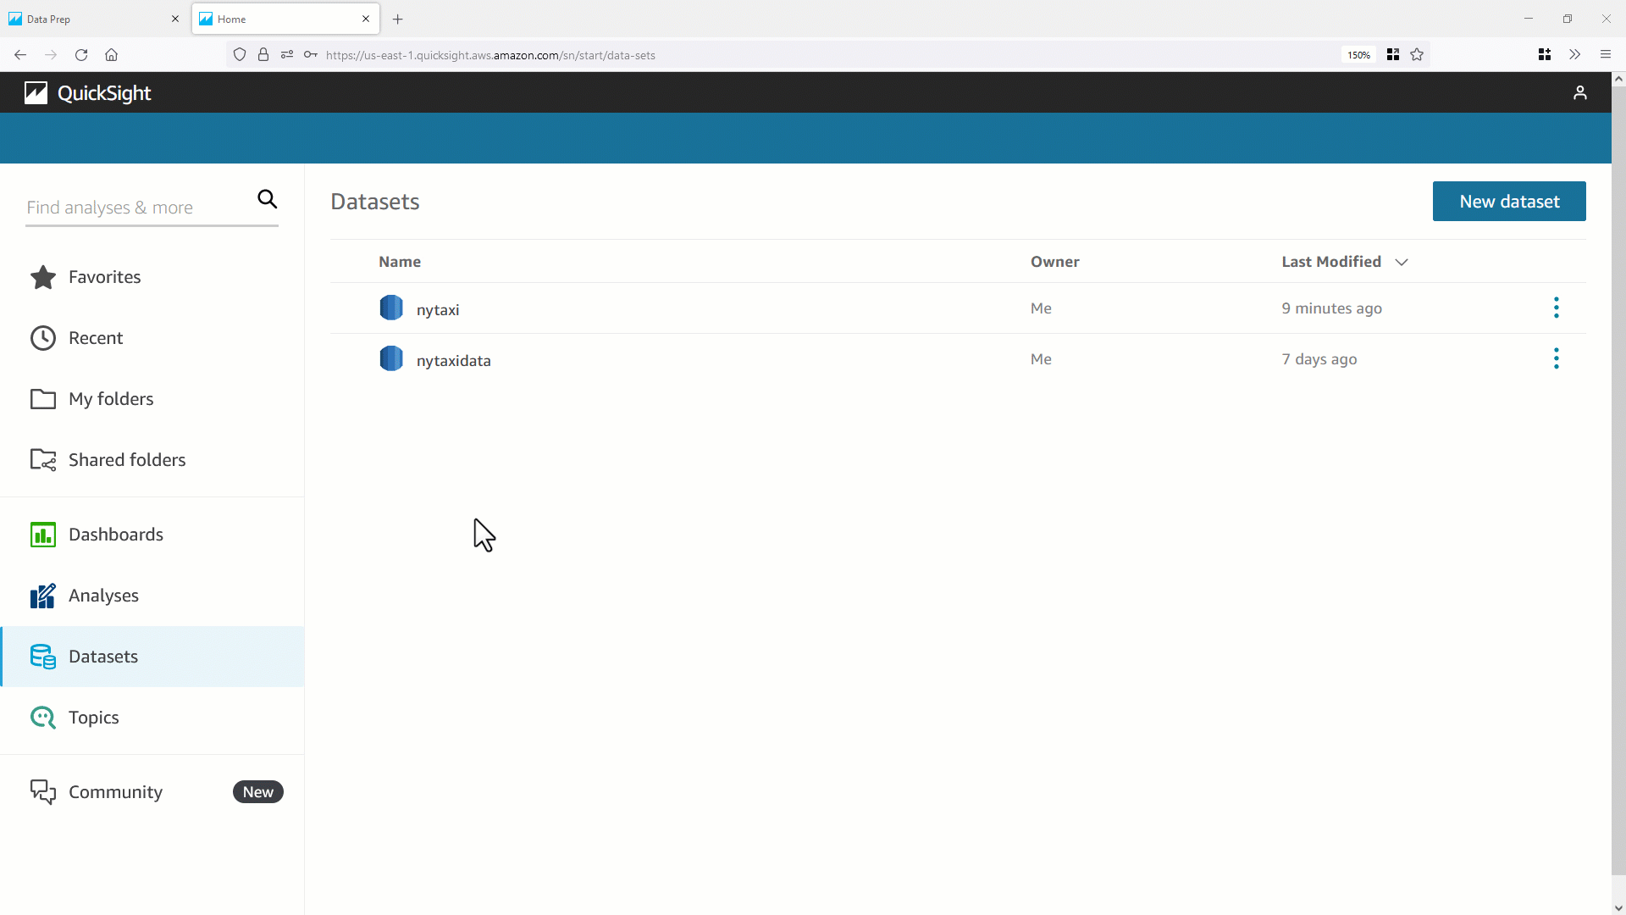Click the 150% zoom indicator
This screenshot has width=1626, height=915.
[x=1358, y=54]
